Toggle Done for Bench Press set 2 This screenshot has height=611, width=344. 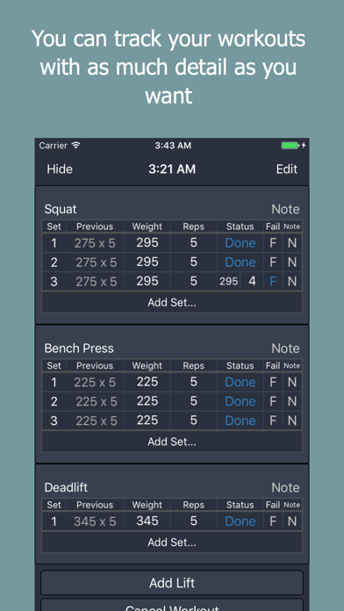pyautogui.click(x=240, y=401)
